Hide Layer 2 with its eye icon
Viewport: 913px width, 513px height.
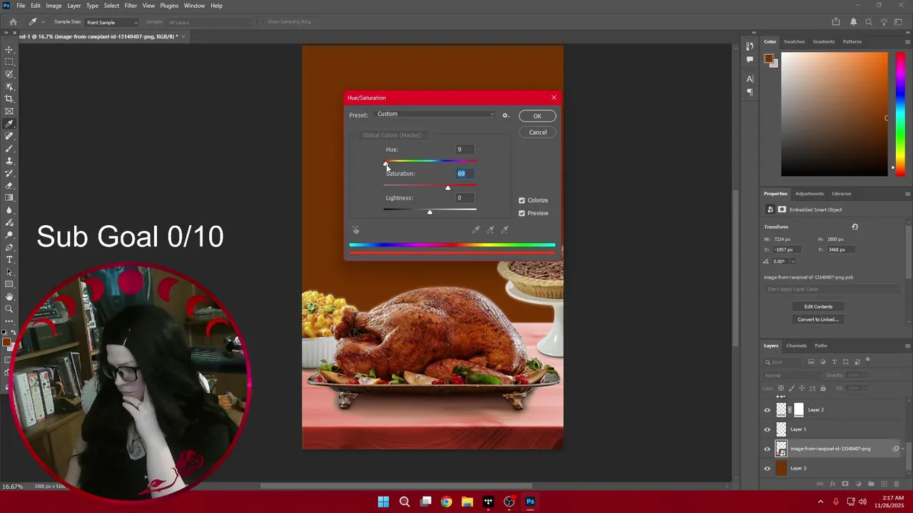pos(767,410)
